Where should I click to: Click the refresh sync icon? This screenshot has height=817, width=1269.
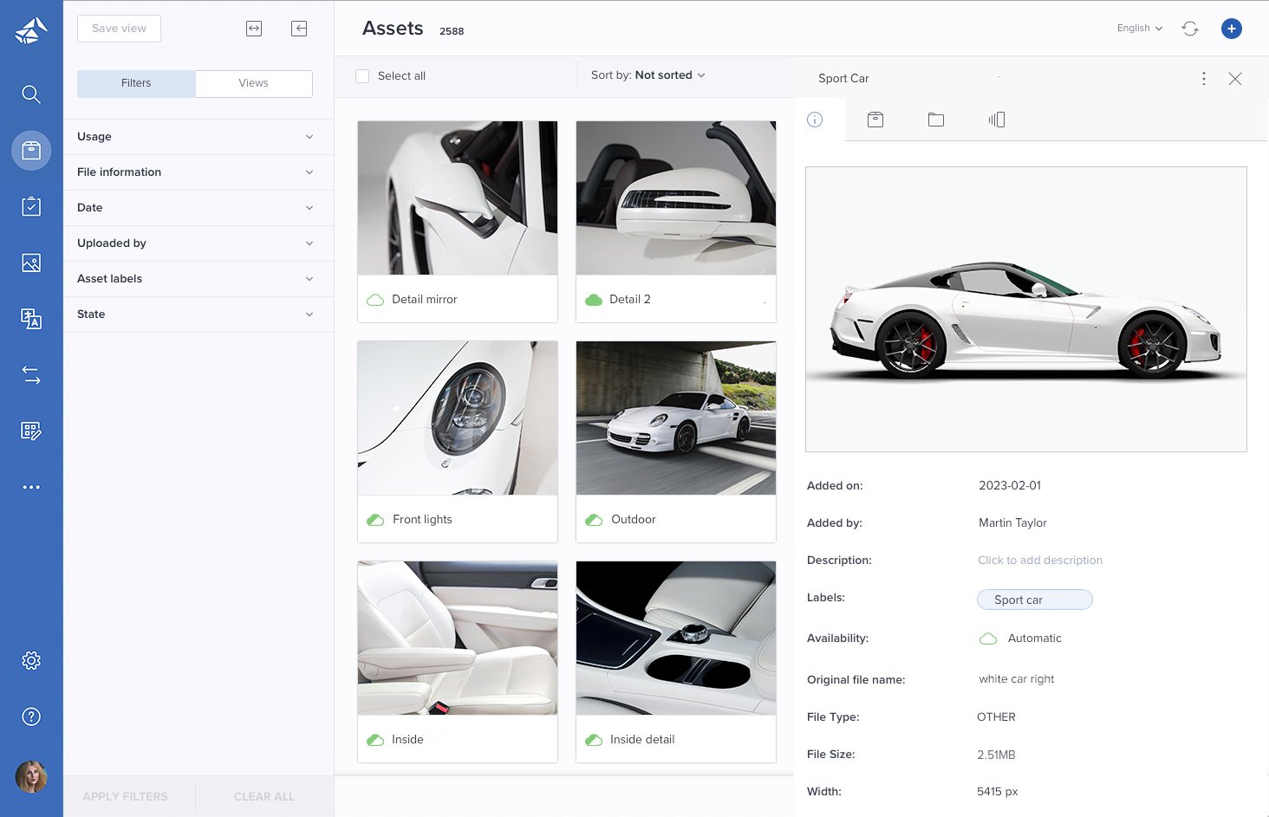[1190, 29]
